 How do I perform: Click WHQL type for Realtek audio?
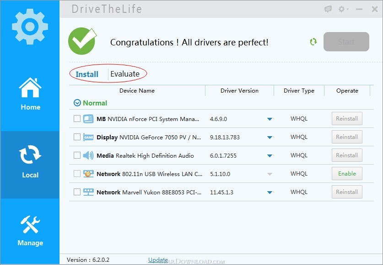click(299, 155)
